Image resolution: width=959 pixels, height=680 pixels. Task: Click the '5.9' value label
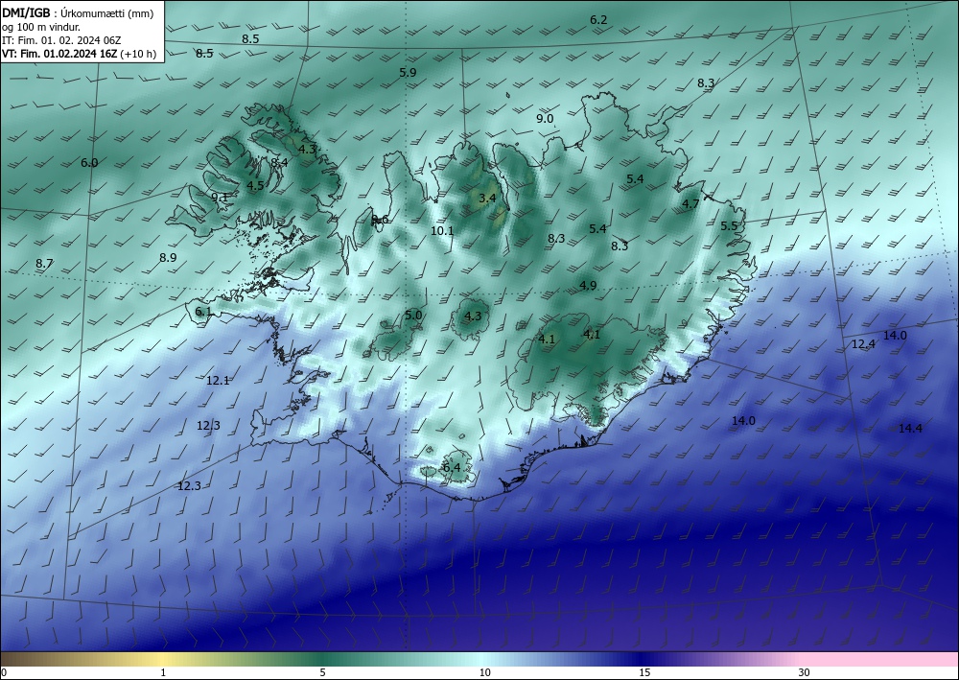(x=408, y=72)
